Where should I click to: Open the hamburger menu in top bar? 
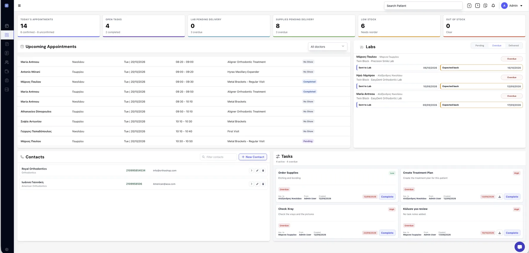(x=19, y=6)
